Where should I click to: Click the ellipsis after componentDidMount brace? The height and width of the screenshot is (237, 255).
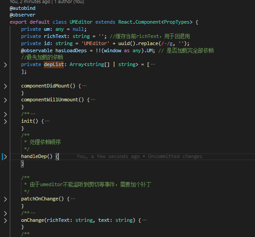click(x=84, y=86)
